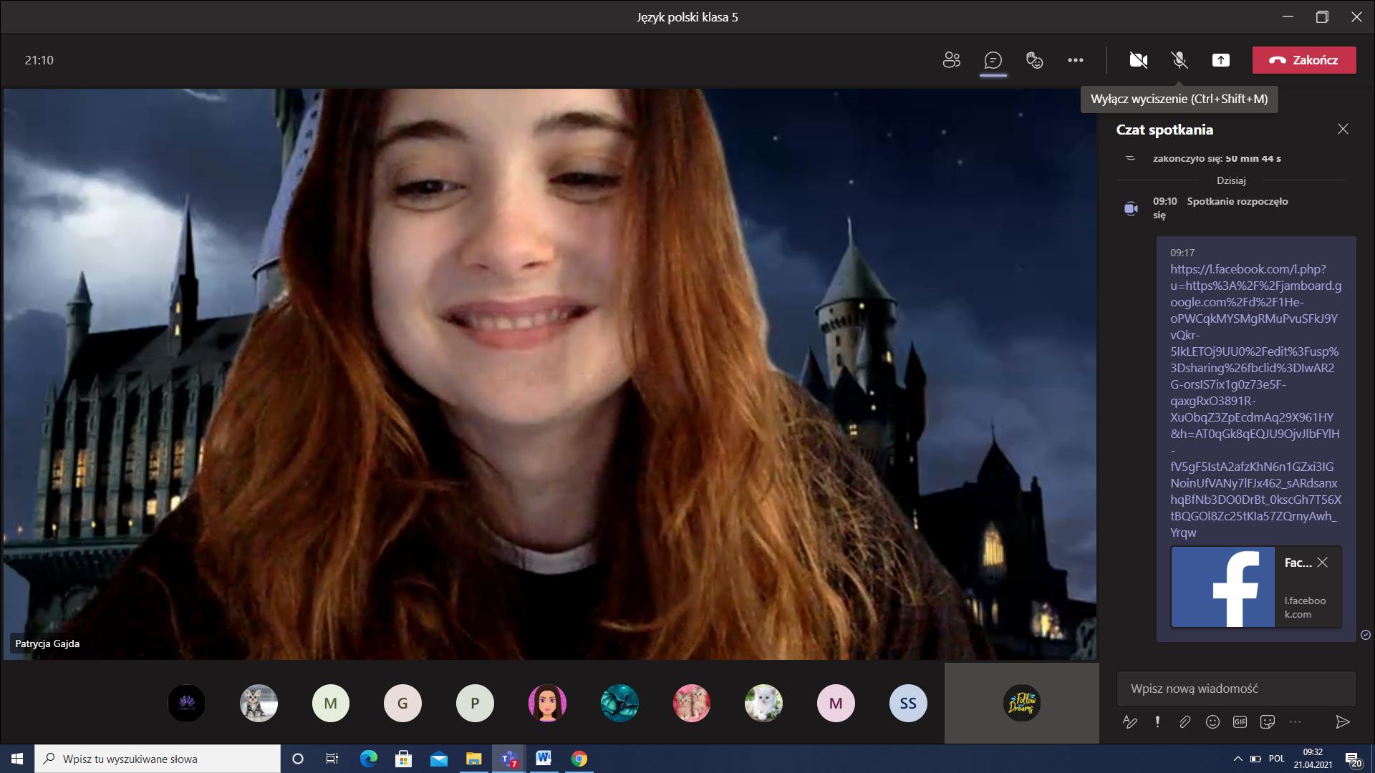Viewport: 1375px width, 773px height.
Task: Dismiss the Facebook link preview card
Action: [x=1323, y=563]
